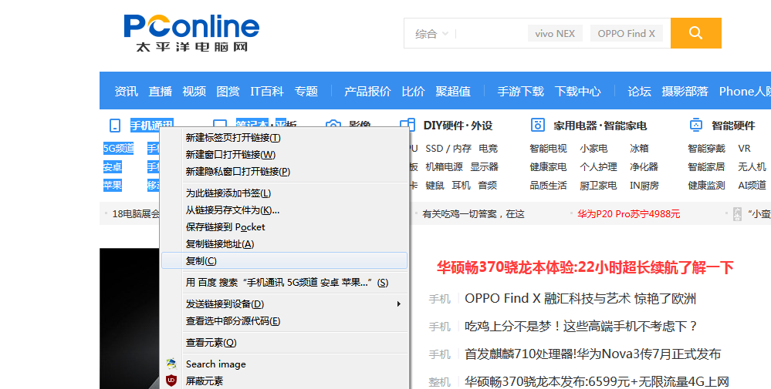Viewport: 771px width, 389px height.
Task: Open the 首发麒麟710处理器 article link
Action: [593, 354]
